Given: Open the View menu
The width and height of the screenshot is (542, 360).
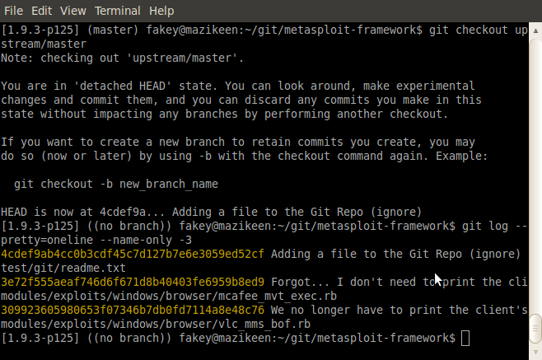Looking at the screenshot, I should coord(73,11).
